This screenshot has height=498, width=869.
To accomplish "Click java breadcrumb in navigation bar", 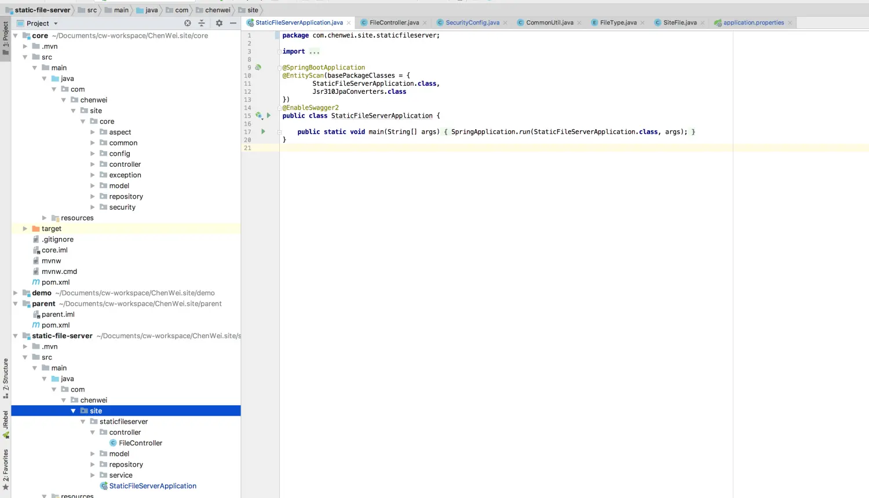I will [x=147, y=10].
